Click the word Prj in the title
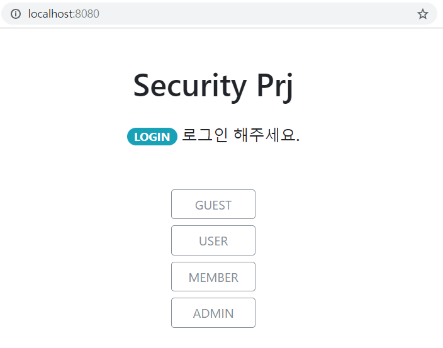 point(276,86)
